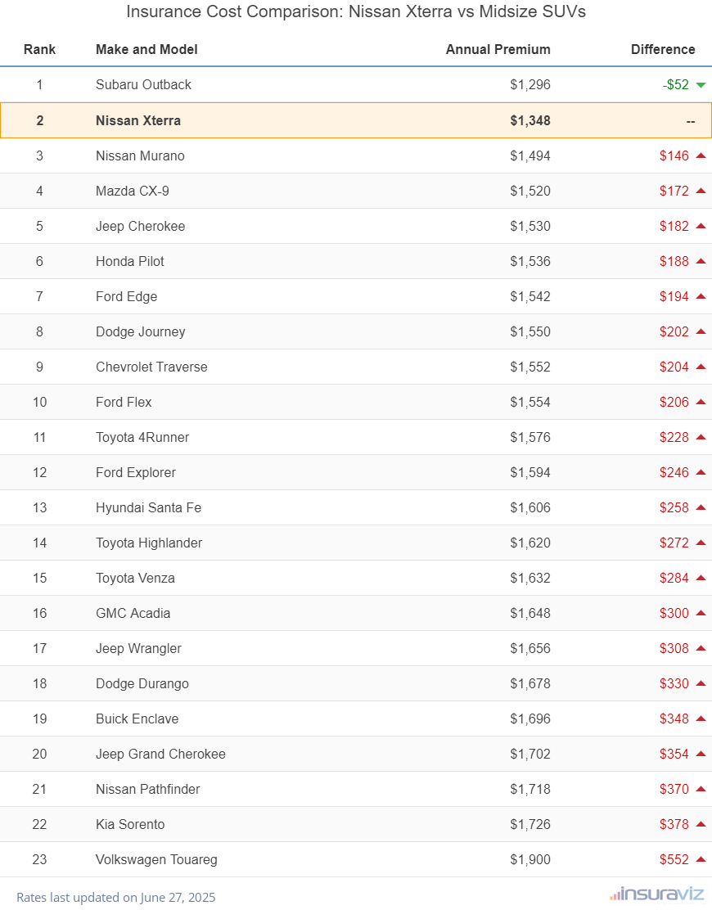Sort by the Annual Premium column header

(498, 49)
